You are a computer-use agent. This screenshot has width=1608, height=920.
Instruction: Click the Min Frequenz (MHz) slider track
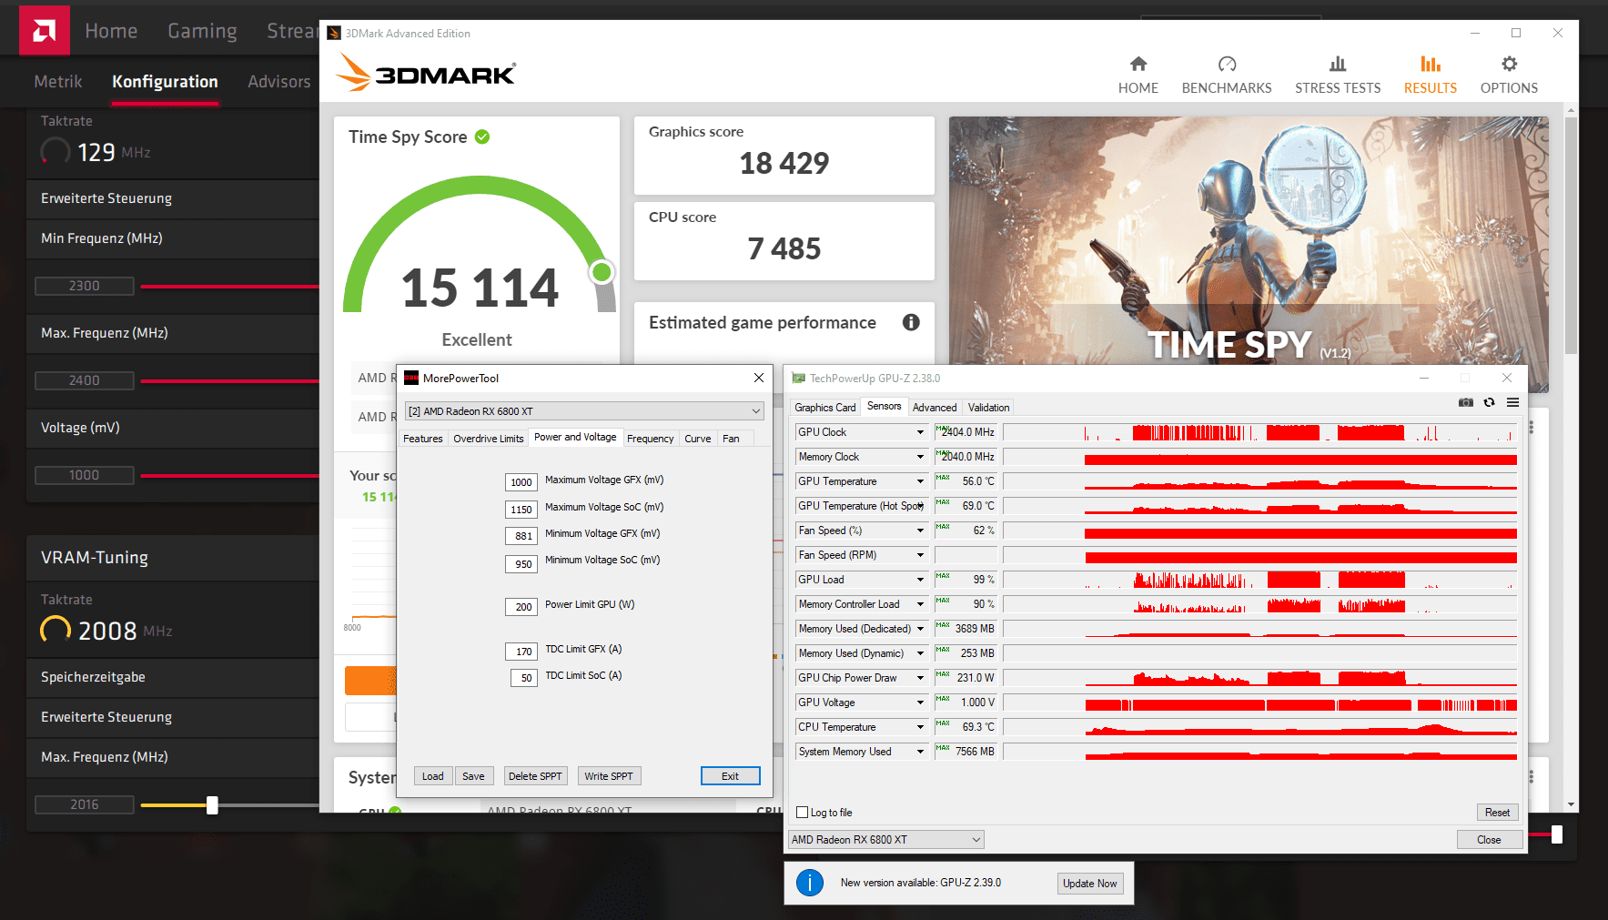[x=229, y=287]
